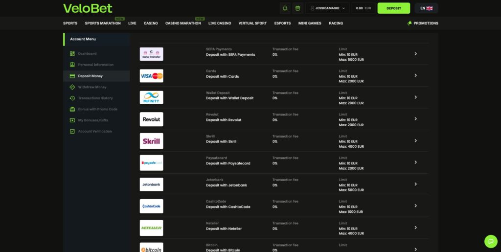Click the Transactions History clock icon

coord(72,98)
